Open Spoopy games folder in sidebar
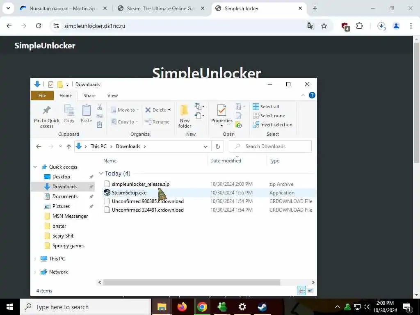Viewport: 420px width, 315px height. pyautogui.click(x=68, y=246)
